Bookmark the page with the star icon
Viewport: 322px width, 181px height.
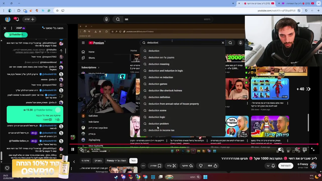[x=57, y=11]
